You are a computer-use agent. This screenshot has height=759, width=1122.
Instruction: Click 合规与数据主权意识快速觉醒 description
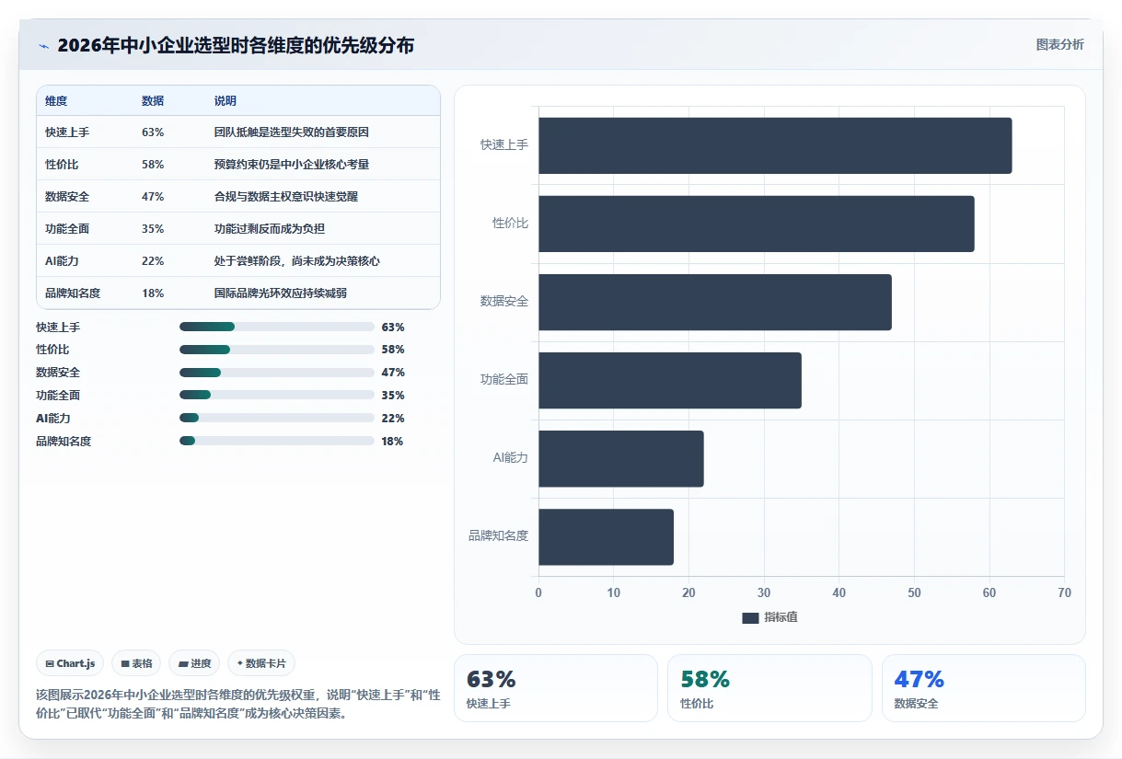[286, 197]
